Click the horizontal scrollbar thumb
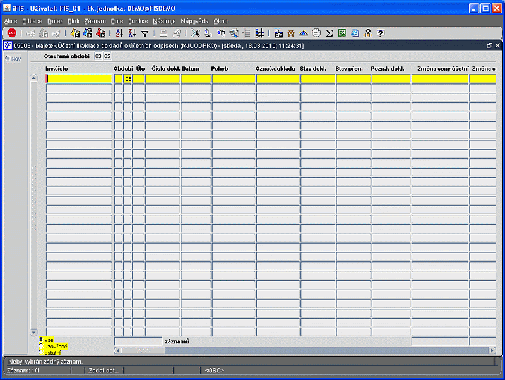Viewport: 505px width, 380px height. (143, 350)
